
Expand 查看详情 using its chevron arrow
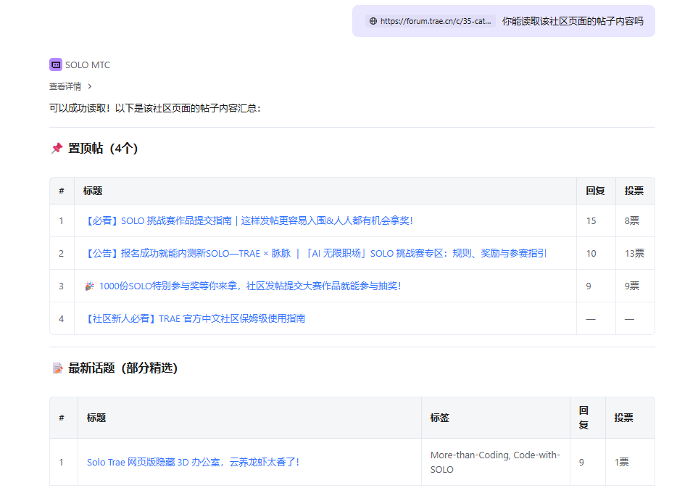[89, 86]
